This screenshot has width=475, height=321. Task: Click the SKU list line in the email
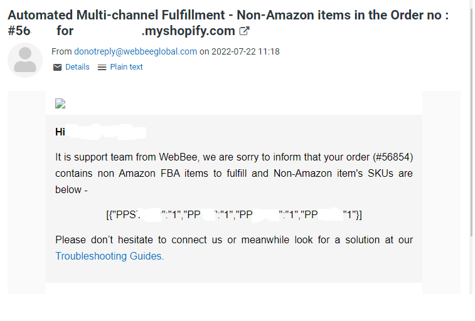(233, 215)
